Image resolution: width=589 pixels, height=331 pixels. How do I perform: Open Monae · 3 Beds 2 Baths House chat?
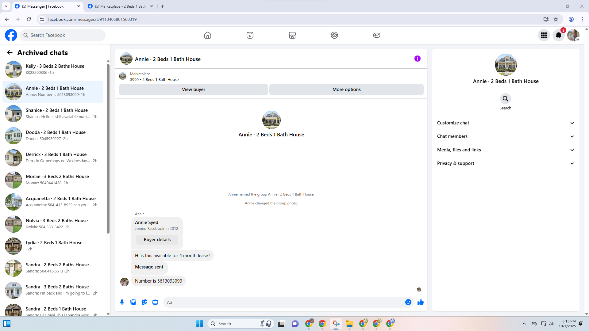click(x=53, y=180)
